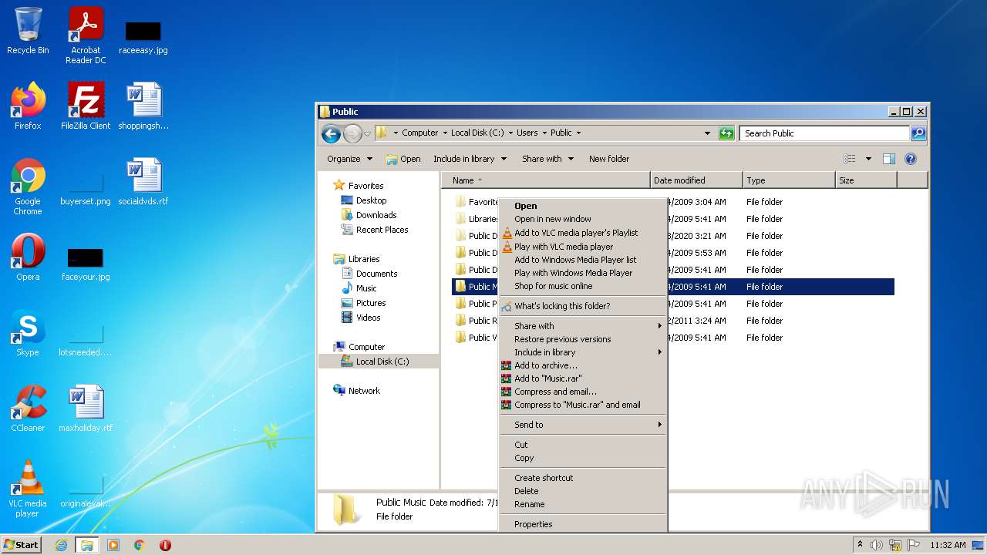
Task: Sort by the Type column header
Action: [789, 180]
